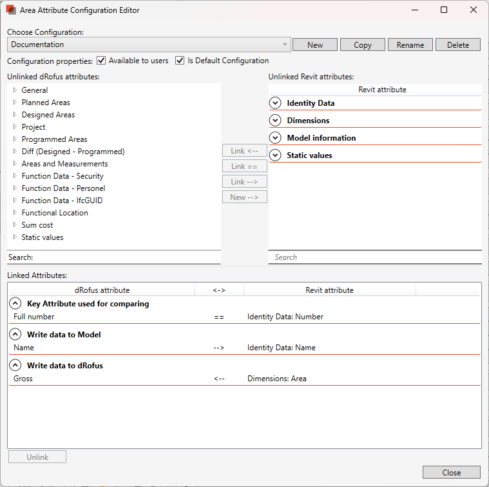The height and width of the screenshot is (487, 489).
Task: Select the Sum cost tree item
Action: pyautogui.click(x=37, y=225)
